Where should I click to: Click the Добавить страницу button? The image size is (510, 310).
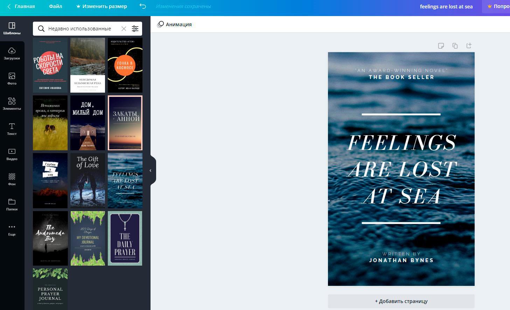(x=401, y=301)
